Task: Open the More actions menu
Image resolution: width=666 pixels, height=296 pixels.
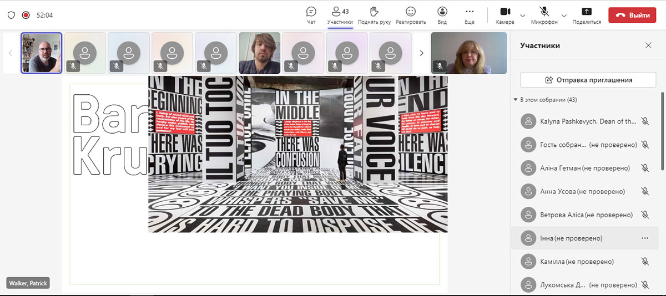Action: click(470, 15)
